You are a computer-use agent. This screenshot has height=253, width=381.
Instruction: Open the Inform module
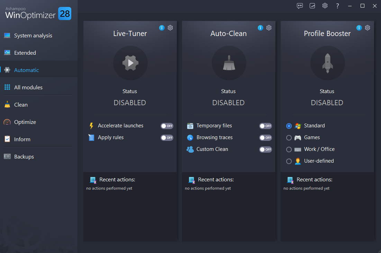coord(22,139)
